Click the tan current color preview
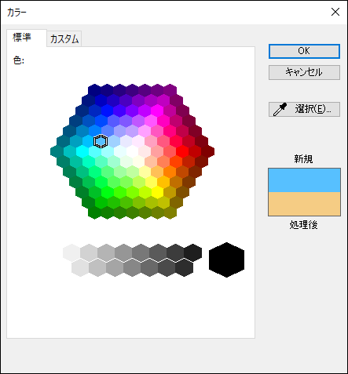The image size is (348, 374). pos(304,204)
